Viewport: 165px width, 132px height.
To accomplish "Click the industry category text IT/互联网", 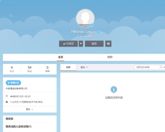I will point(31,102).
